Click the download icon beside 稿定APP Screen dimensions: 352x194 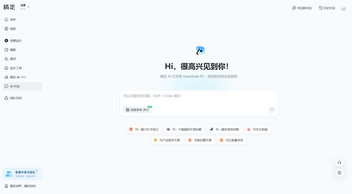tap(6, 186)
